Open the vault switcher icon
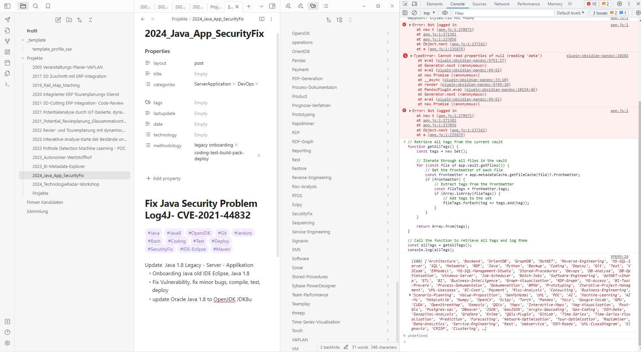 tap(7, 321)
